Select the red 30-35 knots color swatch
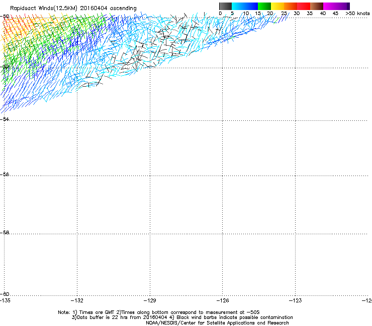372x326 pixels. point(304,6)
